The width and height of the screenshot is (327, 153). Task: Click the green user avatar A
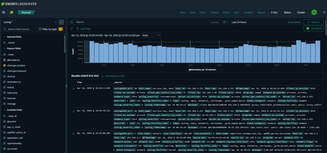(314, 12)
